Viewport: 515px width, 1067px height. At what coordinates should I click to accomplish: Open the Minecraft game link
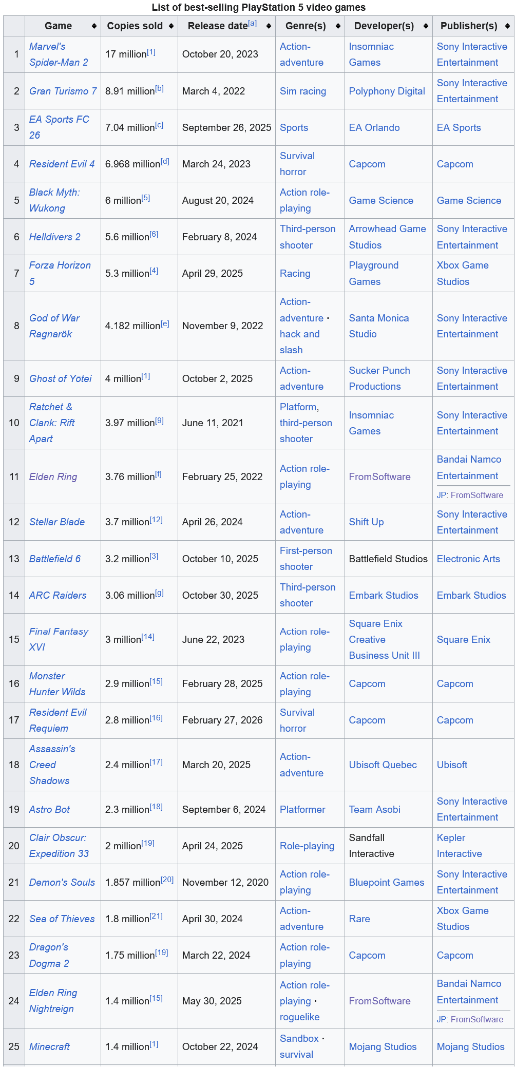49,1046
